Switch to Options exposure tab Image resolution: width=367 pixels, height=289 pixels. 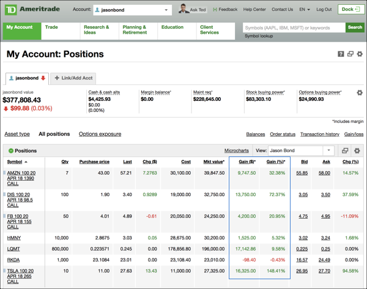[x=100, y=134]
